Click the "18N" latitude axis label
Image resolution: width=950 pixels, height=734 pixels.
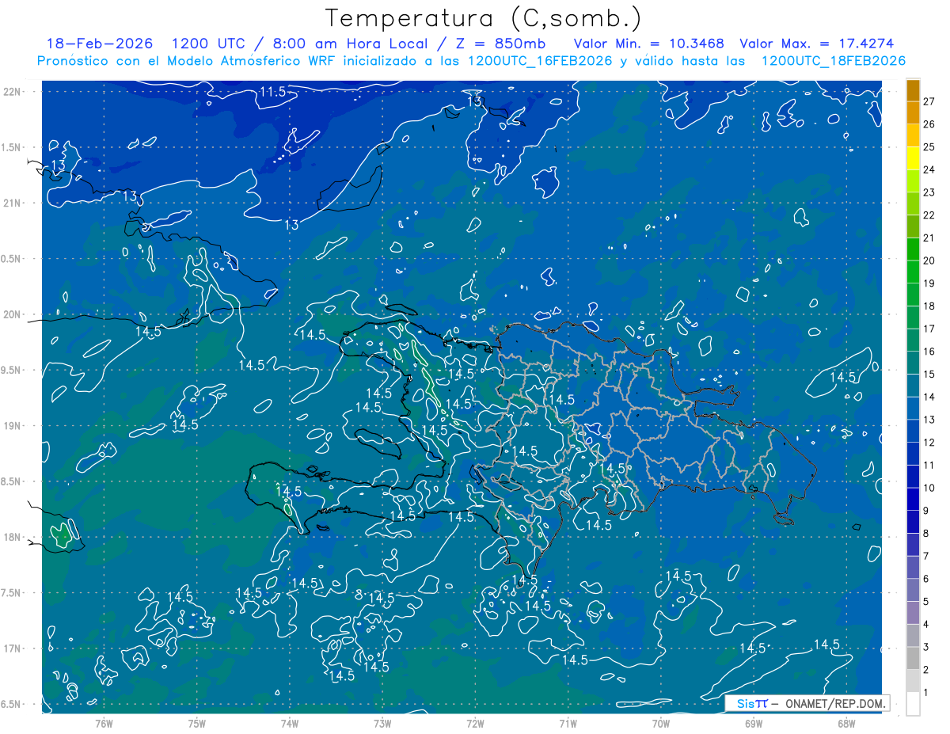point(13,538)
